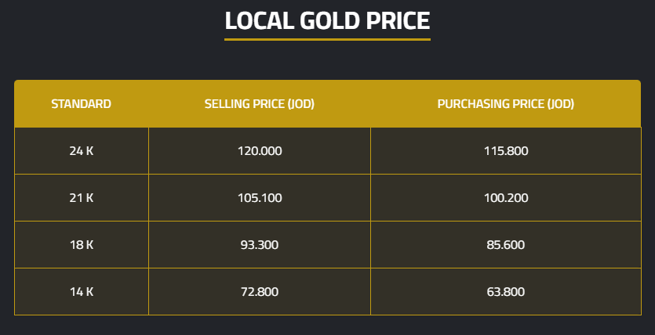The image size is (655, 335).
Task: Click the 72.800 selling price value
Action: coord(259,292)
